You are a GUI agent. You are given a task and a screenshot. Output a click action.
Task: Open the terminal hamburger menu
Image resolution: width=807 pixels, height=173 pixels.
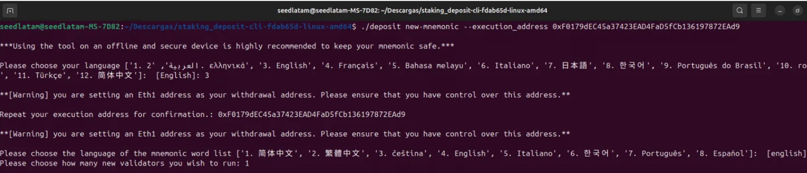(x=758, y=11)
